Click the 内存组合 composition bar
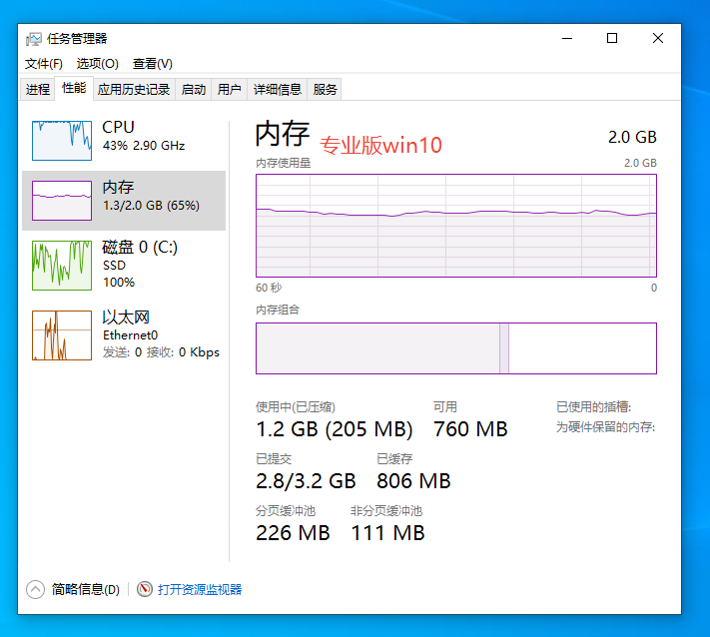 point(456,348)
